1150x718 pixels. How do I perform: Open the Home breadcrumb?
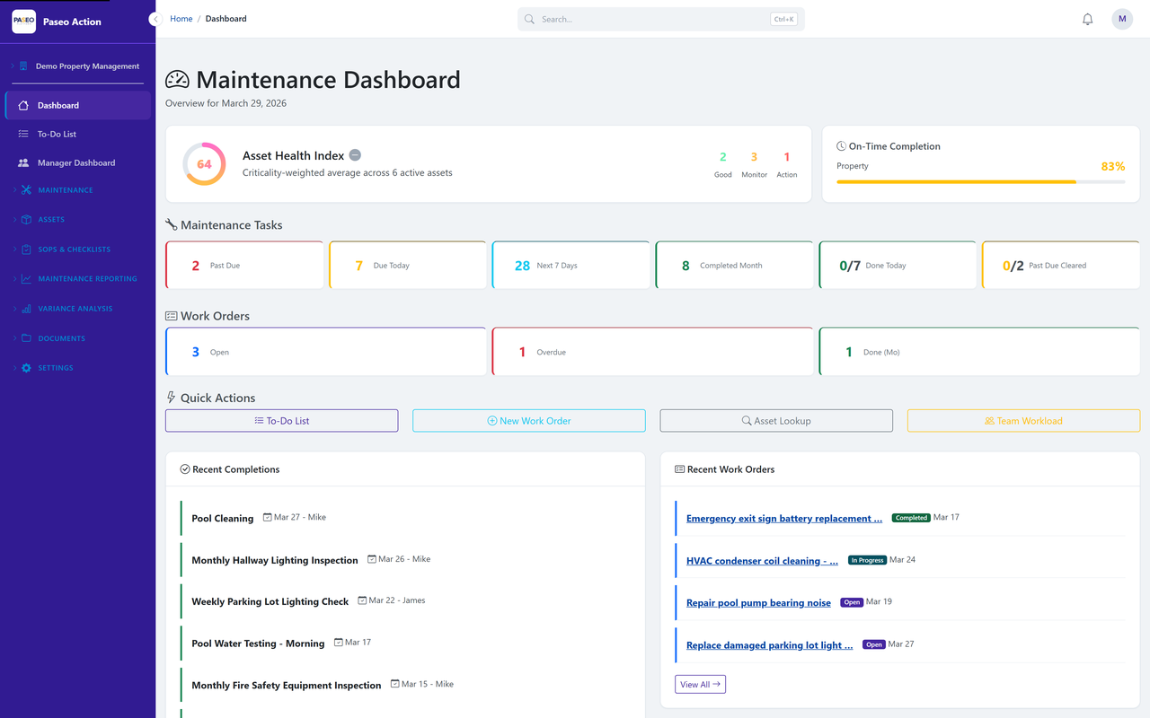tap(181, 18)
